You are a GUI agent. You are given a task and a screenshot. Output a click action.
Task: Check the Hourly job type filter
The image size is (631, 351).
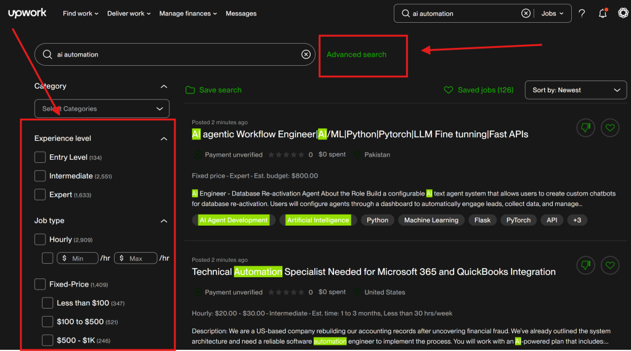coord(40,239)
